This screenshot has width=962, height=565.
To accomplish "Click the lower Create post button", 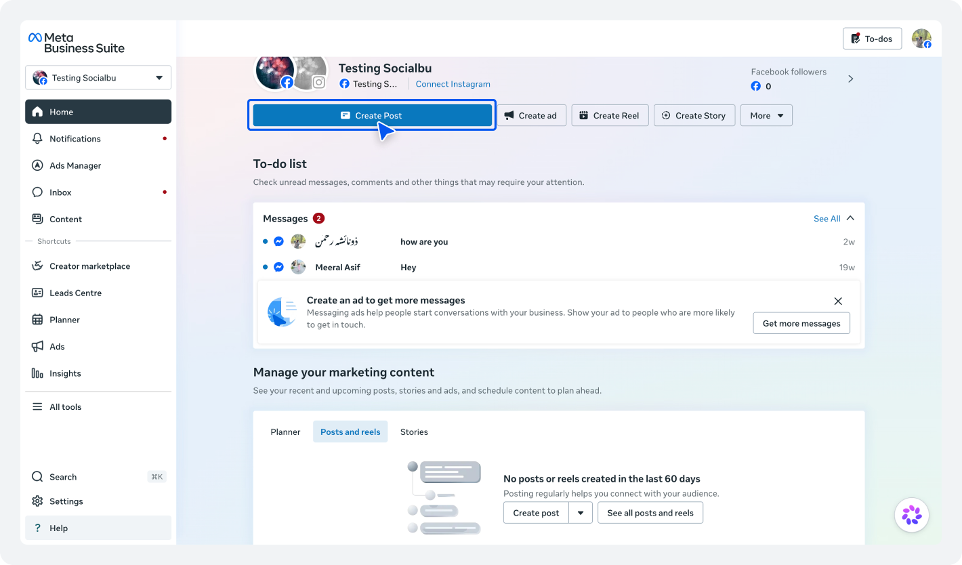I will (x=536, y=513).
